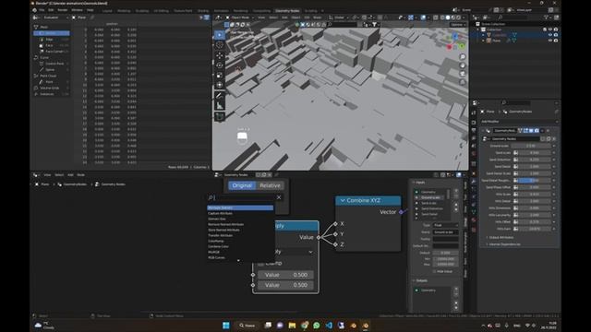Activate the Select Box tool
The width and height of the screenshot is (591, 332).
220,35
